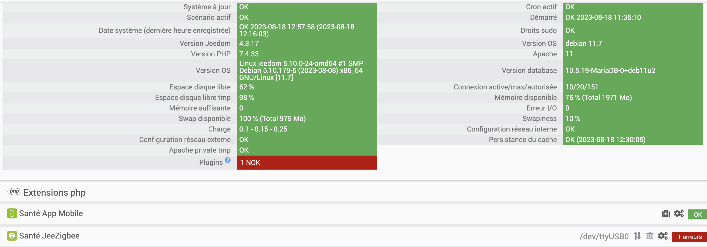The width and height of the screenshot is (707, 247).
Task: Click the bank building icon in JeeZigbee row
Action: coord(650,236)
